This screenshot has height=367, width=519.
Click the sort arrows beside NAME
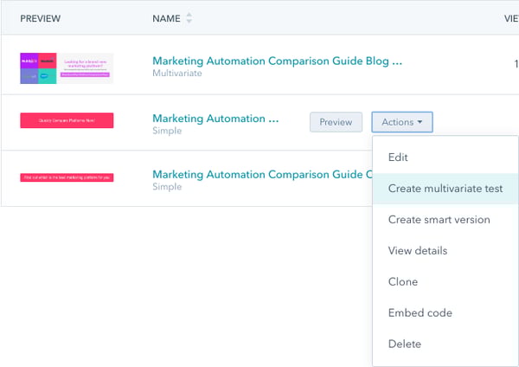coord(189,18)
